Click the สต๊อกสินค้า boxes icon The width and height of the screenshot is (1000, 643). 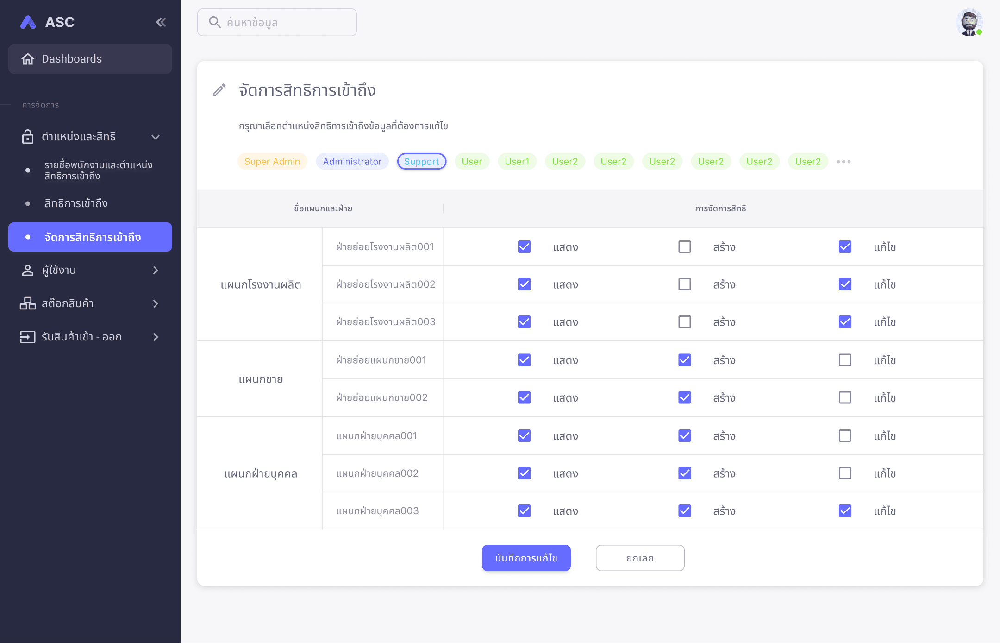(28, 303)
